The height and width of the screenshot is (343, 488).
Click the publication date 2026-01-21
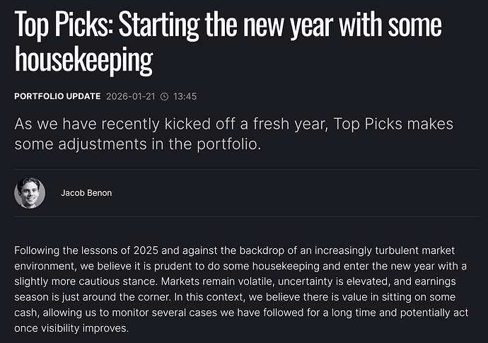(131, 96)
